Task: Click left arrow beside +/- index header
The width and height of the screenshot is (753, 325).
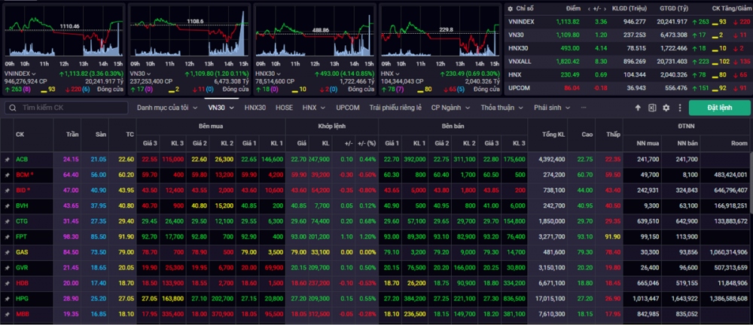Action: [589, 8]
